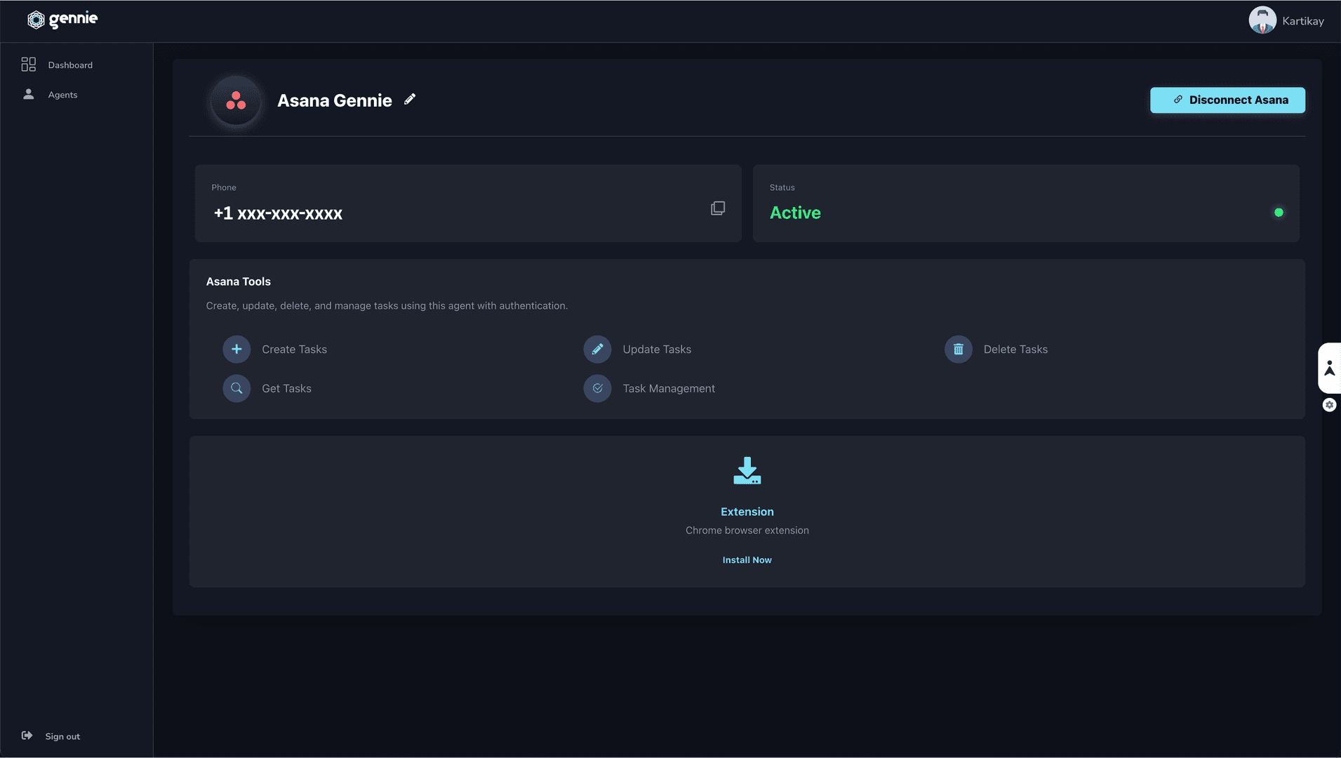This screenshot has width=1341, height=758.
Task: Click the Disconnect Asana button
Action: [1227, 100]
